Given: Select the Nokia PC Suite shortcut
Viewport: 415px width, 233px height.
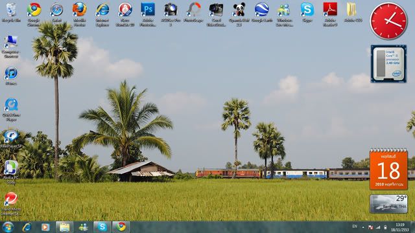Looking at the screenshot, I should 11,172.
